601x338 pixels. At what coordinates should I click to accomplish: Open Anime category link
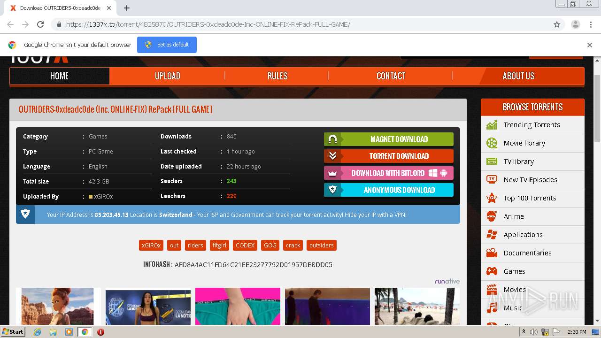pyautogui.click(x=514, y=216)
